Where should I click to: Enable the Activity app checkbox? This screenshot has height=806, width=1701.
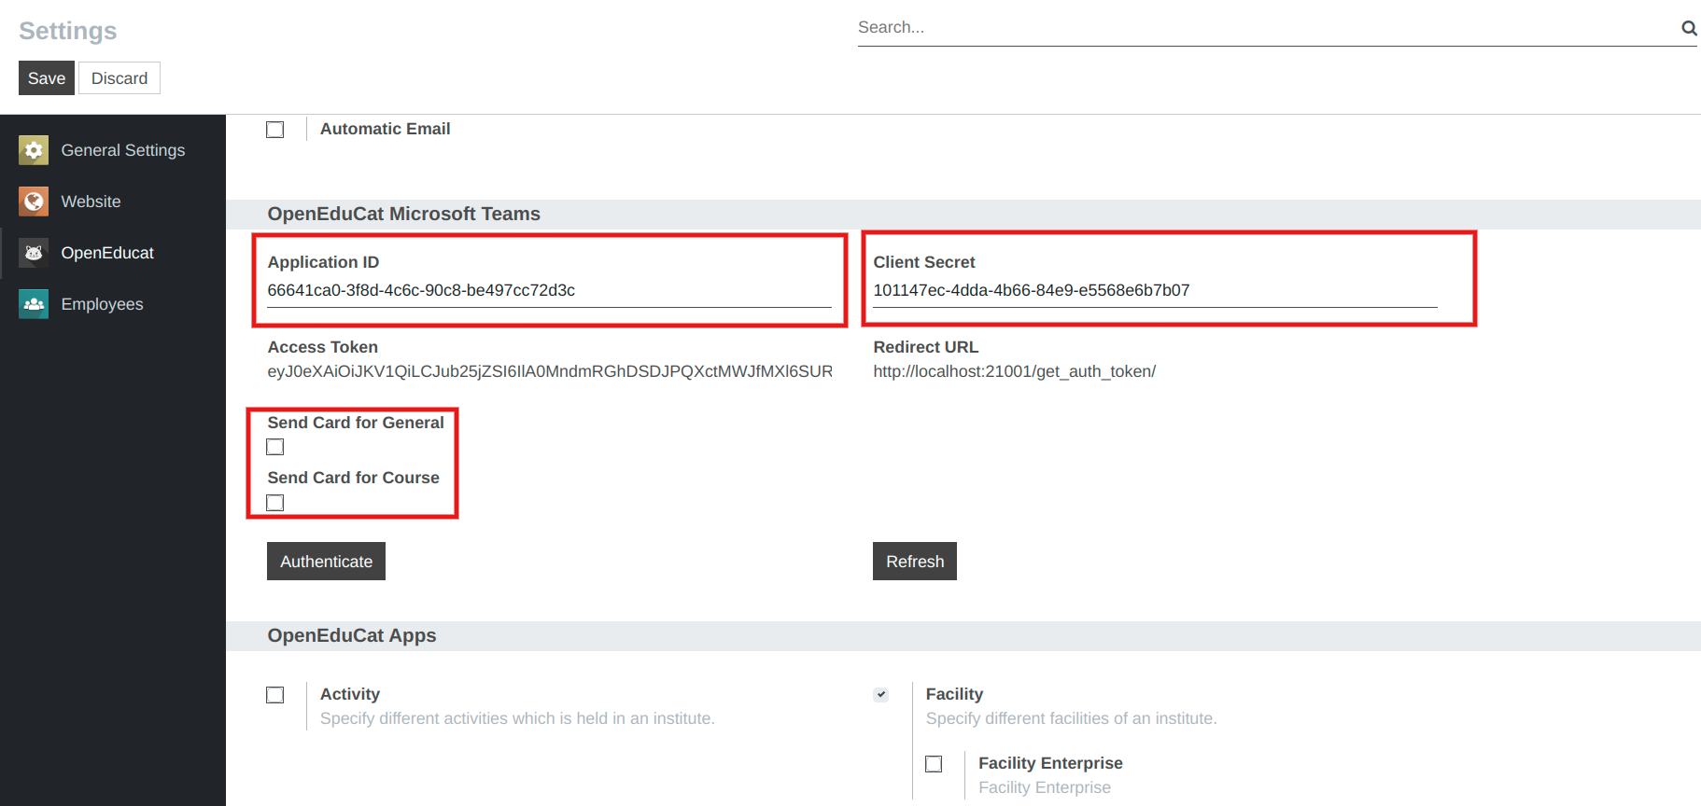click(x=274, y=695)
